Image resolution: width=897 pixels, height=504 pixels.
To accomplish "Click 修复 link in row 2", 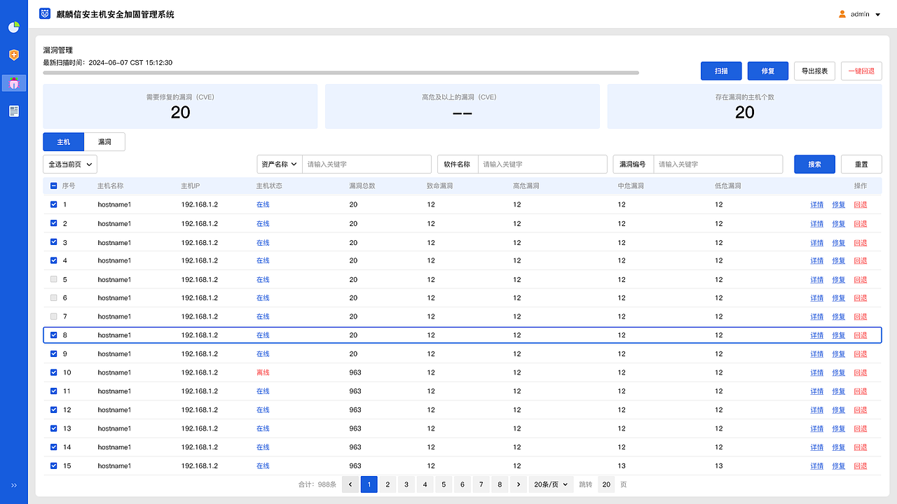I will pos(839,223).
